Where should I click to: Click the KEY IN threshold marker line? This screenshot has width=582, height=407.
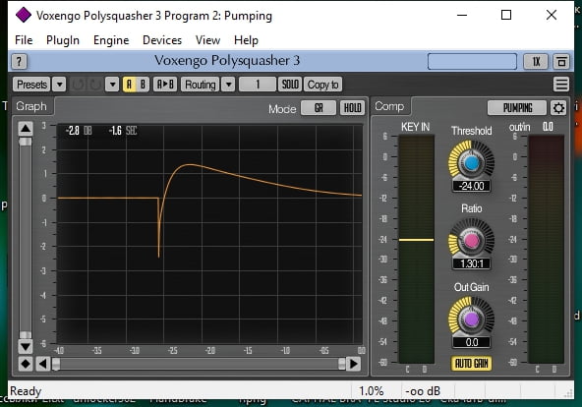[x=416, y=240]
